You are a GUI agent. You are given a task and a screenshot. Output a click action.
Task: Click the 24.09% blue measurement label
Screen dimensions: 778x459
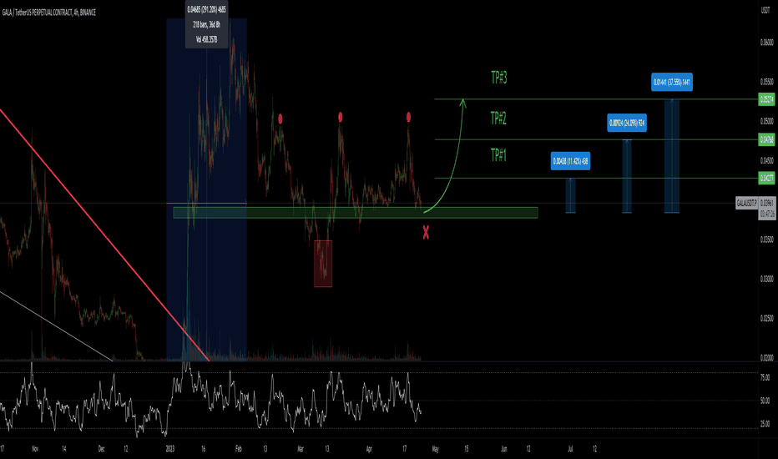click(627, 123)
